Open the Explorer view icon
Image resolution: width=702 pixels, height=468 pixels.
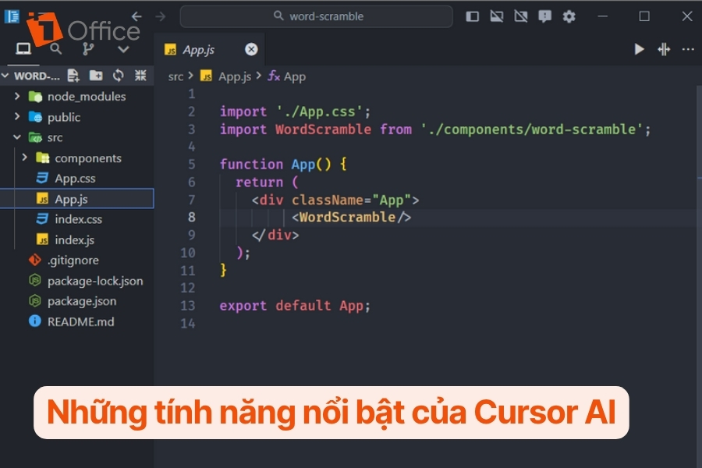click(x=23, y=48)
